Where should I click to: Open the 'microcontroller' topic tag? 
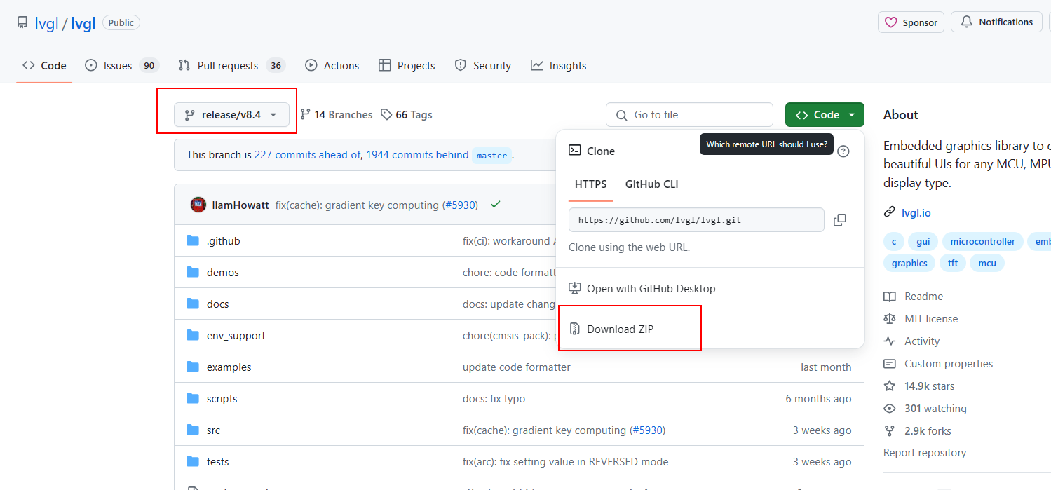tap(983, 242)
